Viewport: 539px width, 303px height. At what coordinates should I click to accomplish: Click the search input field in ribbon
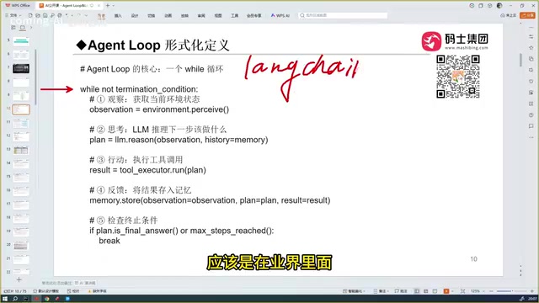[343, 15]
